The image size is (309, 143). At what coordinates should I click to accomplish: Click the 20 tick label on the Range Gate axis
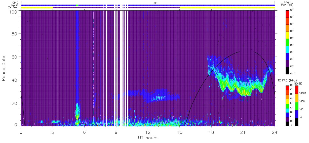[14, 103]
